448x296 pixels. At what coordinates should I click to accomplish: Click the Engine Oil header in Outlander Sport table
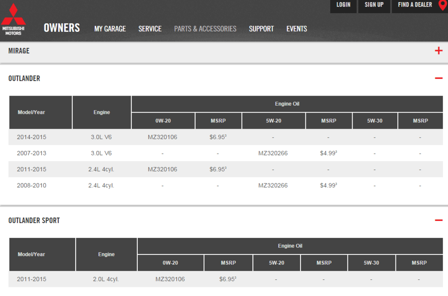(x=290, y=246)
